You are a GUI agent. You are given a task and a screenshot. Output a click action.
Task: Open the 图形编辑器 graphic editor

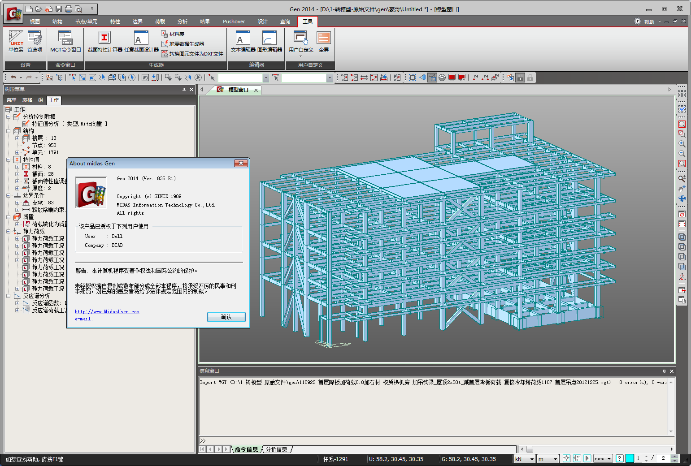coord(269,41)
